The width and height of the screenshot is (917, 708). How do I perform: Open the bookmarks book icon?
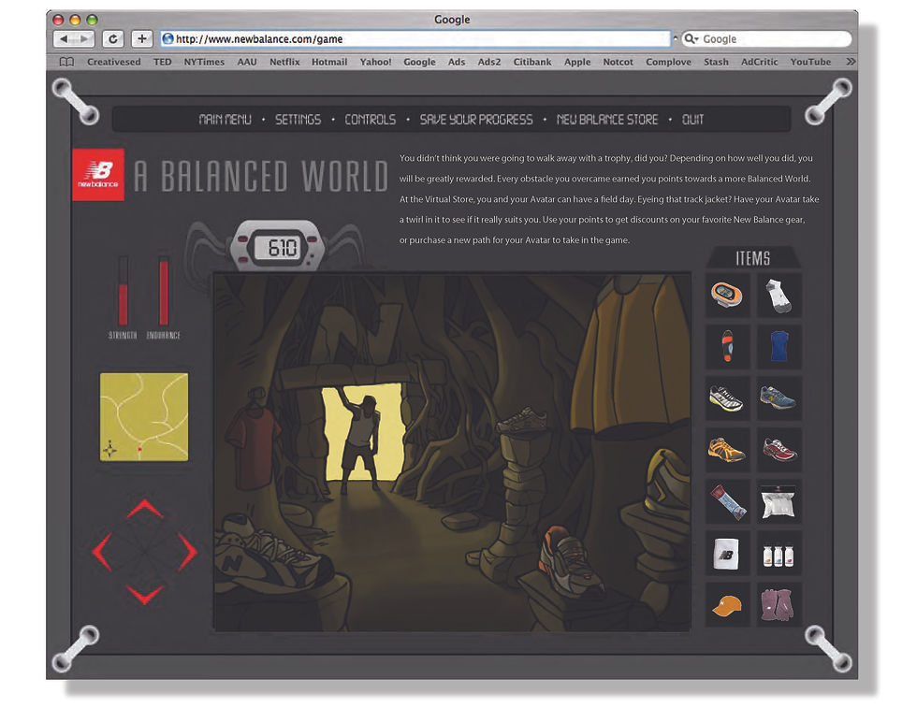click(x=66, y=62)
